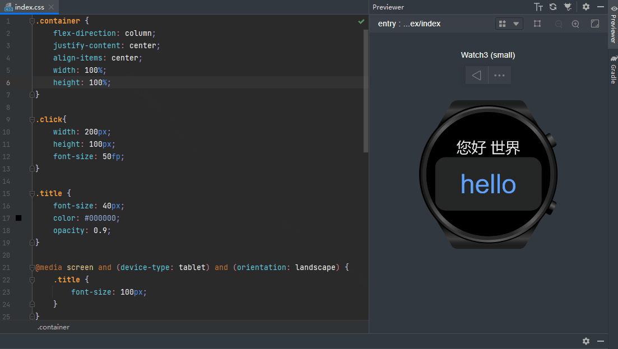Zoom in the device preview
618x349 pixels.
575,24
